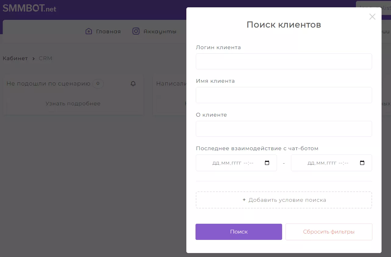Image resolution: width=391 pixels, height=257 pixels.
Task: Click the end date-time field
Action: pyautogui.click(x=331, y=163)
